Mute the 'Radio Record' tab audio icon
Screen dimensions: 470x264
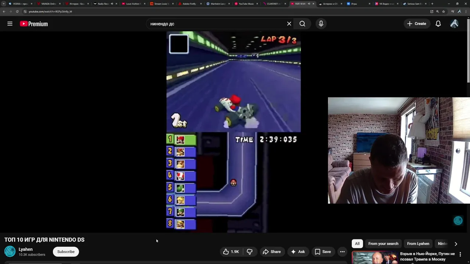pyautogui.click(x=112, y=4)
